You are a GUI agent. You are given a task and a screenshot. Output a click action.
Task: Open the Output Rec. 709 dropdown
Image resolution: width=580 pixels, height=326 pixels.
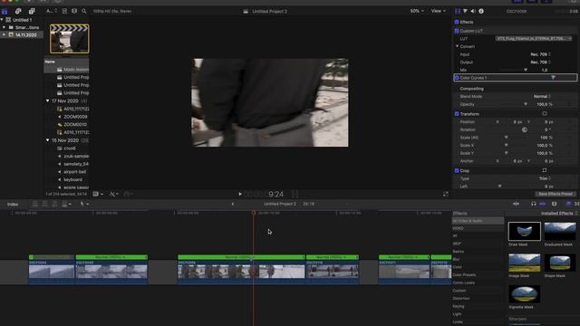click(540, 62)
